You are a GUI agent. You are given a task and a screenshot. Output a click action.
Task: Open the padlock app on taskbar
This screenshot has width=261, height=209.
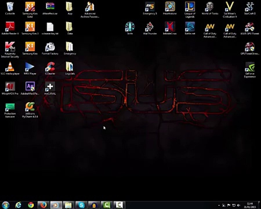pos(94,205)
